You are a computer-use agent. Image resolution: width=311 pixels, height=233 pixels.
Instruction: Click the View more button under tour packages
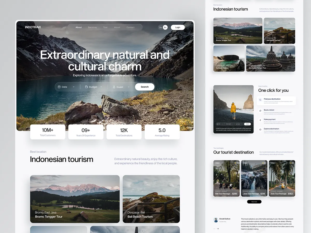tap(254, 201)
